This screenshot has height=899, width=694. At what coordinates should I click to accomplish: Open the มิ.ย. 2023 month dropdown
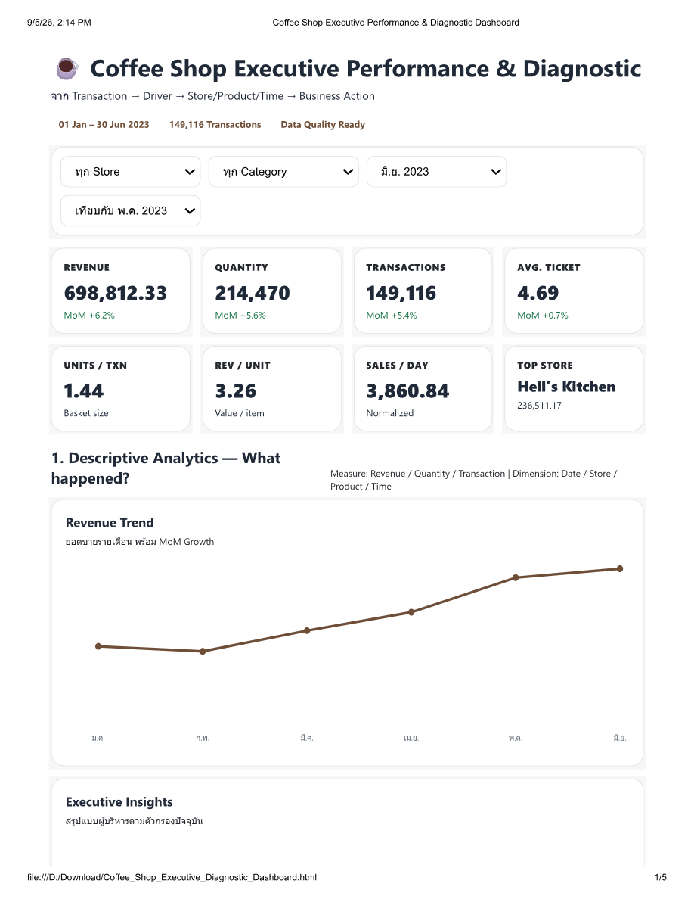tap(436, 172)
